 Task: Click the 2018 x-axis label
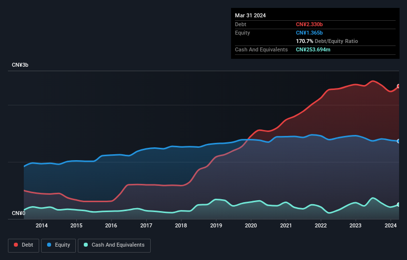(x=181, y=225)
